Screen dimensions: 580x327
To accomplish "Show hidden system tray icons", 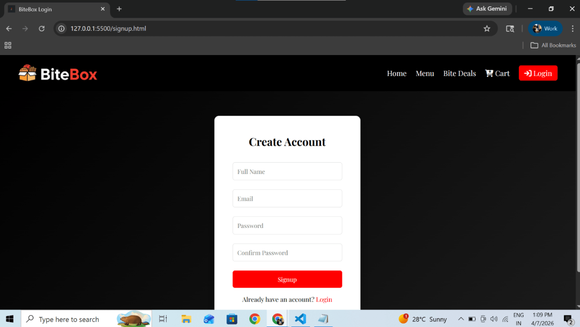I will [461, 319].
